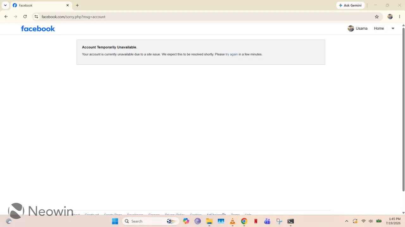Click the weather widget in the taskbar corner
The height and width of the screenshot is (227, 405).
click(x=9, y=221)
